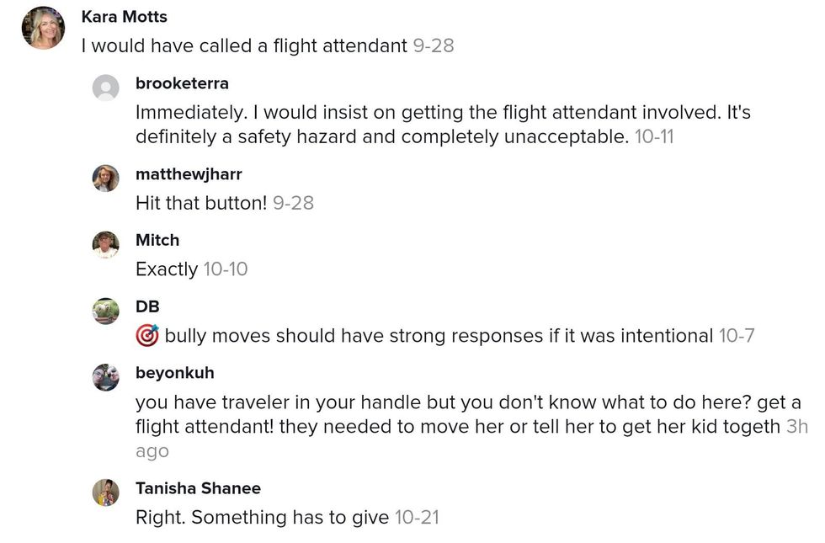Open Mitch's profile photo
This screenshot has width=825, height=543.
pos(105,244)
